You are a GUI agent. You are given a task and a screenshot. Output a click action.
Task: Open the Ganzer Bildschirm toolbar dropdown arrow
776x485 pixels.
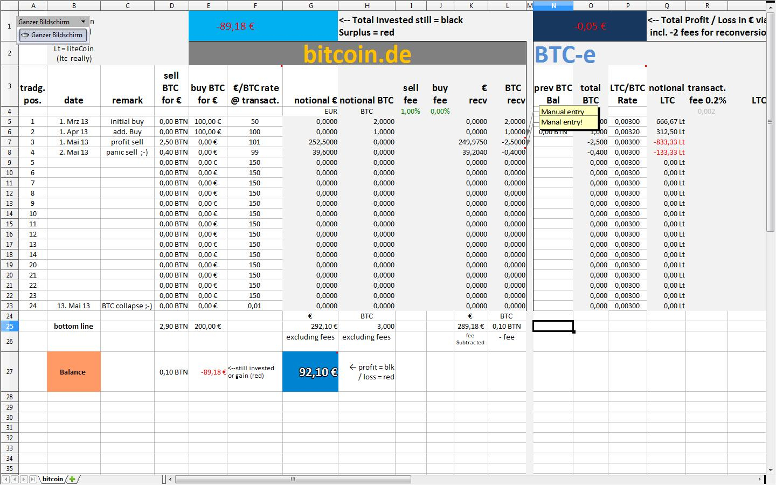click(x=83, y=22)
